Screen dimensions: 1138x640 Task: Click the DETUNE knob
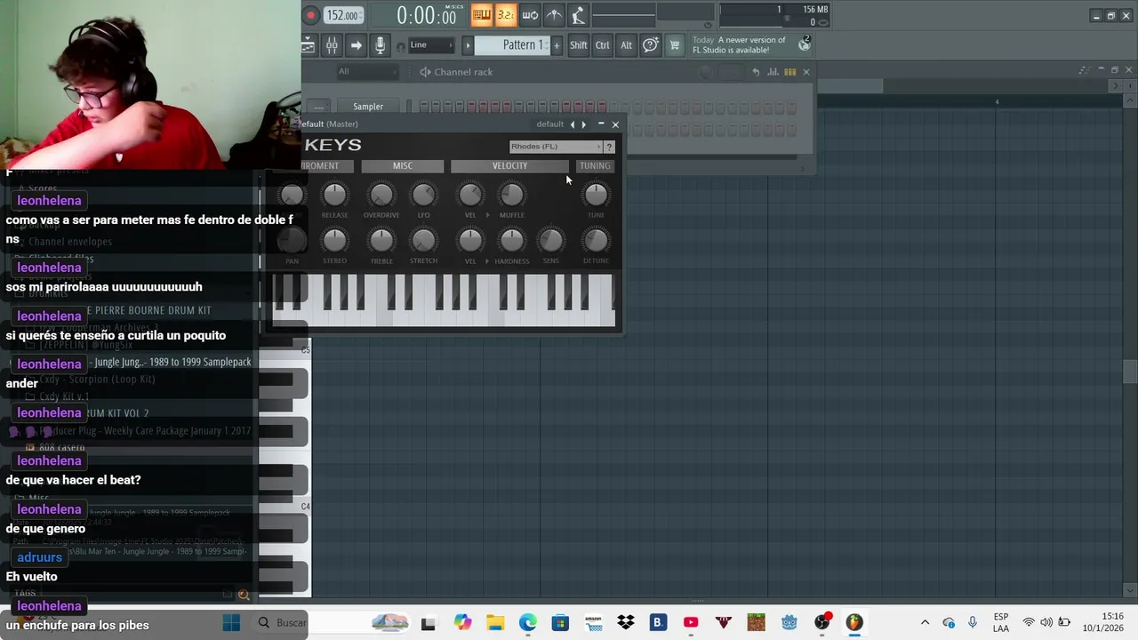click(x=596, y=240)
